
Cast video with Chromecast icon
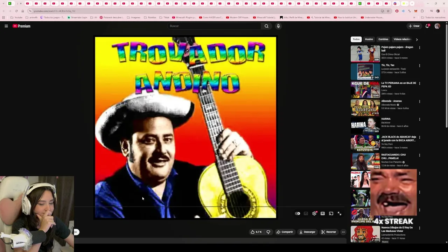[x=331, y=213]
